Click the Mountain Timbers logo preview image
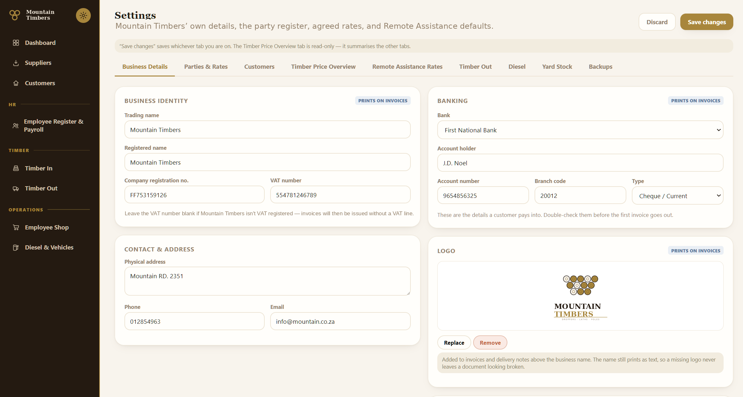 click(580, 297)
